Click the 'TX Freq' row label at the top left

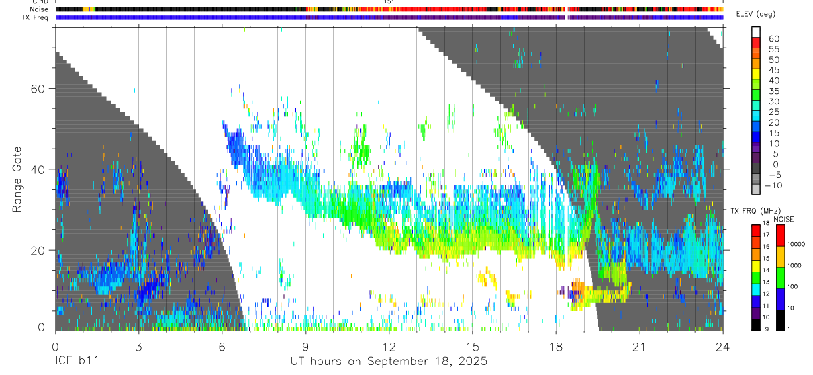point(36,17)
